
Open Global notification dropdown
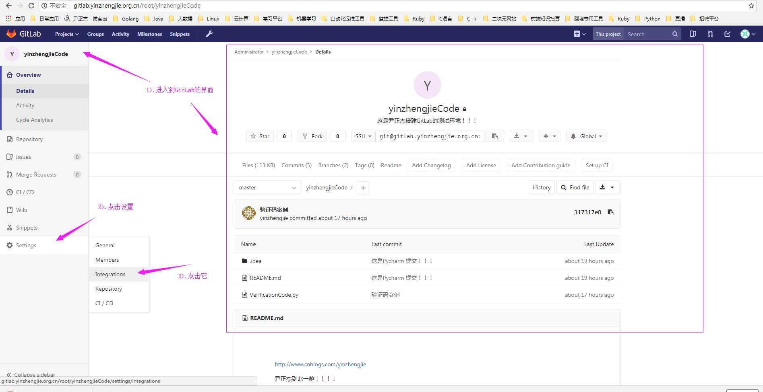[x=586, y=136]
